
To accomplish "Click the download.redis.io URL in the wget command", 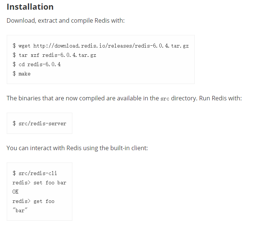I will tap(111, 46).
